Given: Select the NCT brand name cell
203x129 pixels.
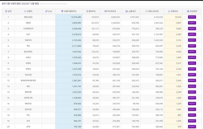Looking at the screenshot, I should pos(28,34).
